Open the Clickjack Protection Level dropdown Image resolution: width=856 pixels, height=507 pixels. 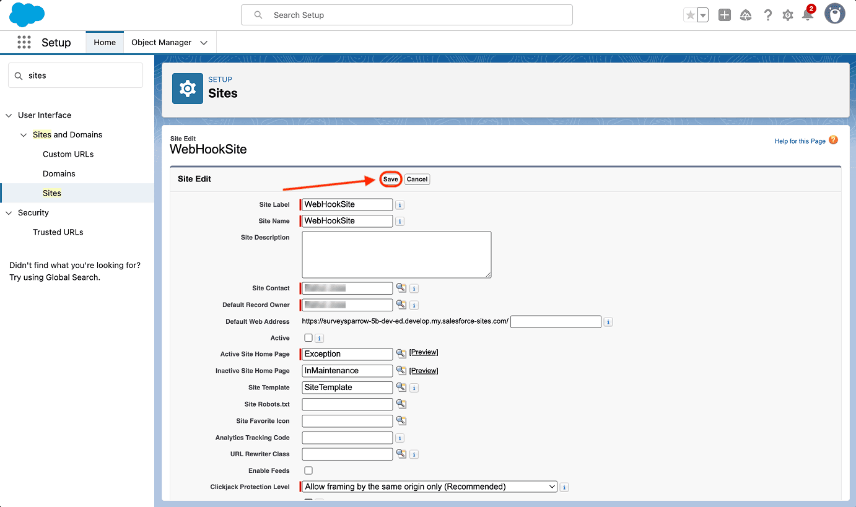pos(429,487)
